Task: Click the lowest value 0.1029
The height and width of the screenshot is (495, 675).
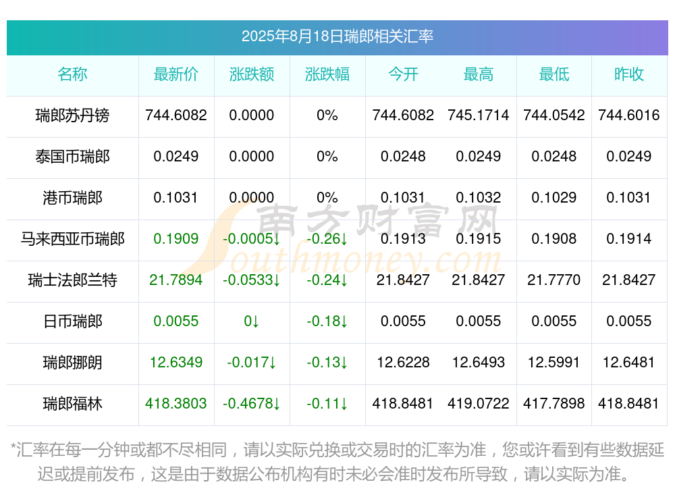Action: (554, 198)
